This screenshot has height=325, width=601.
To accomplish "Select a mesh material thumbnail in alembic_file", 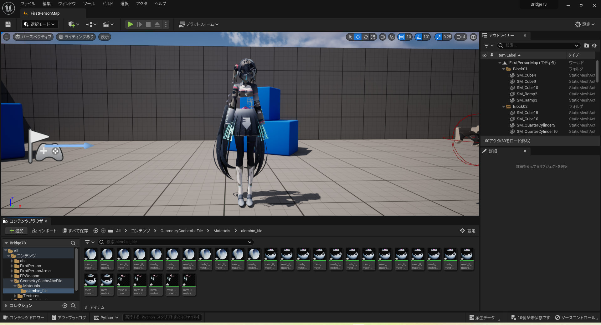I will [x=90, y=259].
